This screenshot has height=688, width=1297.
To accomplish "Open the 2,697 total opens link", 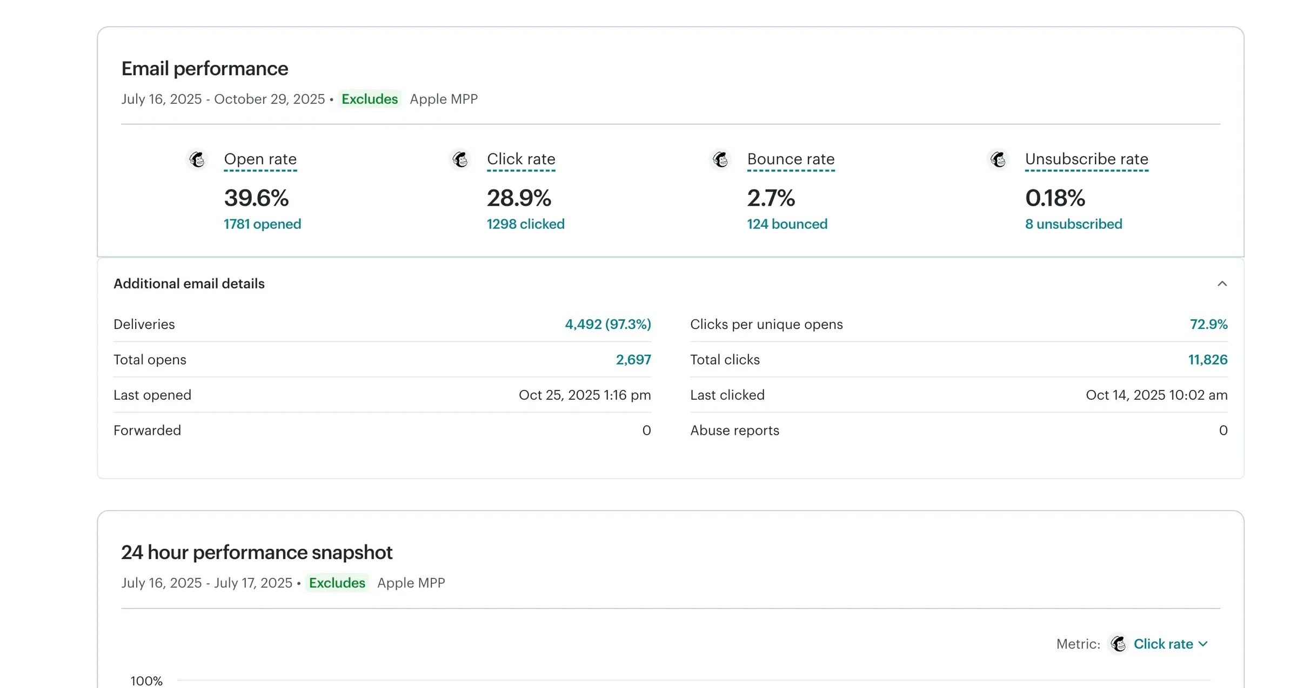I will pyautogui.click(x=633, y=360).
